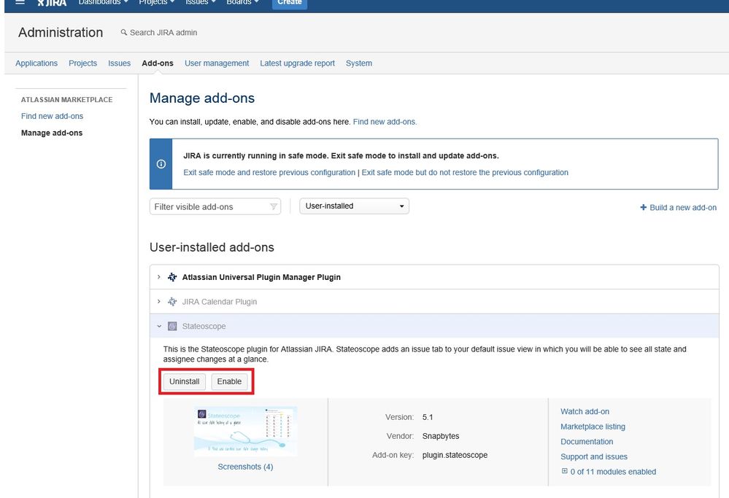The height and width of the screenshot is (498, 729).
Task: Open the Dashboards dropdown menu
Action: tap(103, 2)
